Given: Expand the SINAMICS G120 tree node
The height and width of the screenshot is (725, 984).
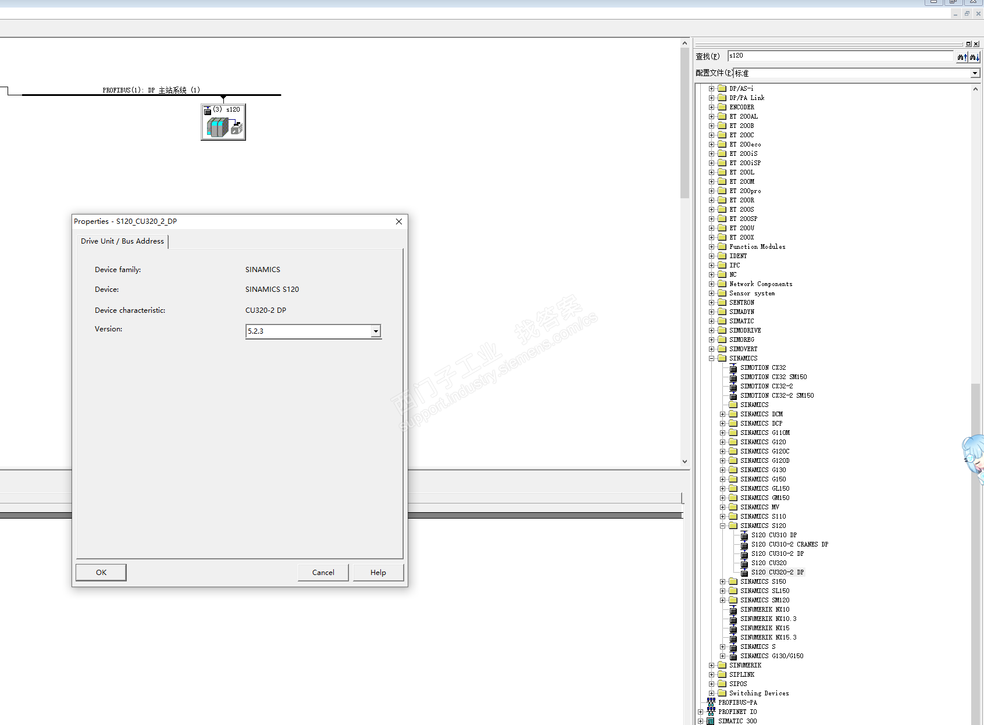Looking at the screenshot, I should click(723, 442).
